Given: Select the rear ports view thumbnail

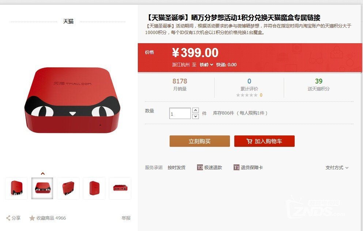Looking at the screenshot, I should point(120,188).
